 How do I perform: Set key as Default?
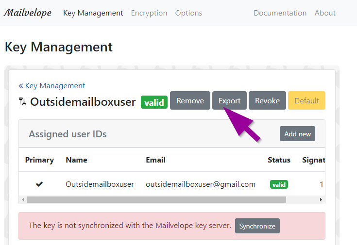306,100
